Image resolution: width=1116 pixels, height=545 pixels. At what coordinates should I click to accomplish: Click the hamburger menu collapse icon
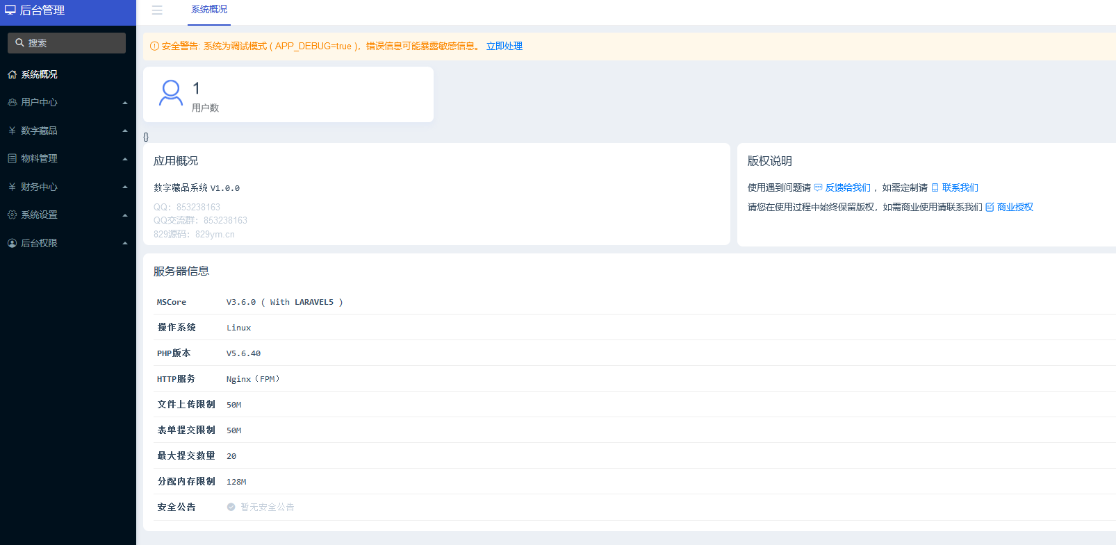coord(157,10)
